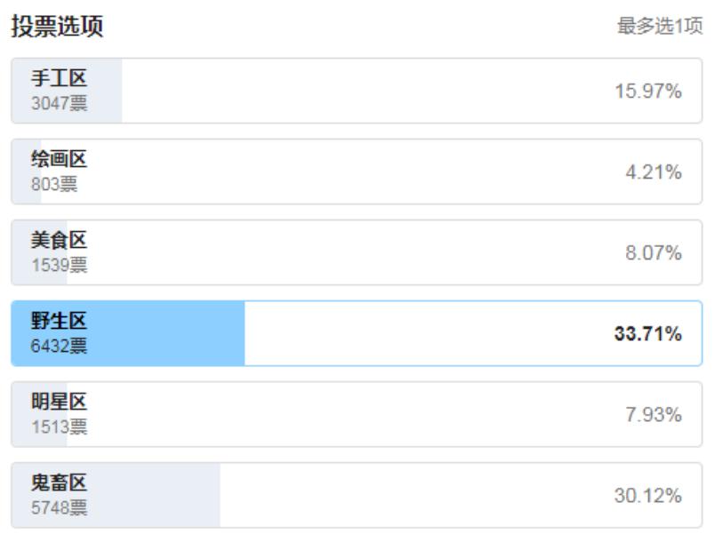Click the 30.12% result for 鬼畜区
The image size is (723, 550).
pyautogui.click(x=647, y=496)
